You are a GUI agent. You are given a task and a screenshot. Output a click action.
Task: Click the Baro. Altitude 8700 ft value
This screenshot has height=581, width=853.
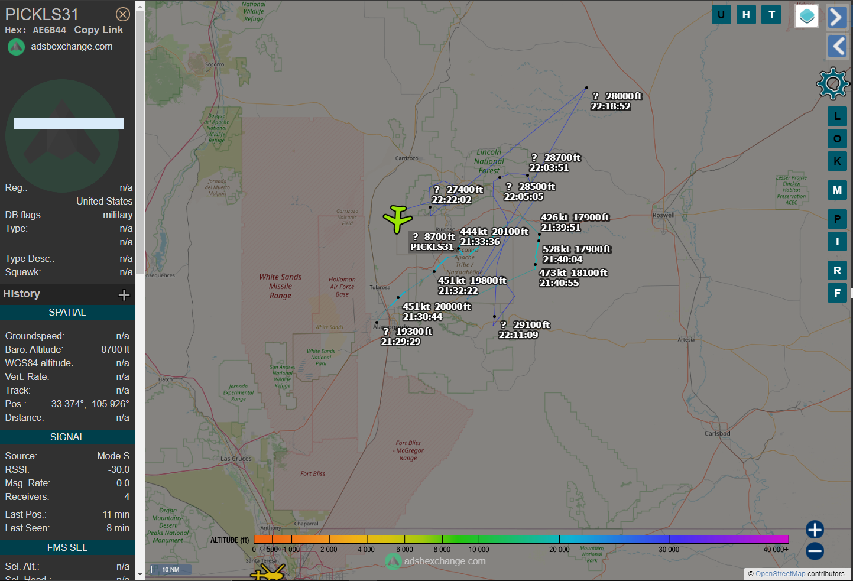click(x=115, y=349)
